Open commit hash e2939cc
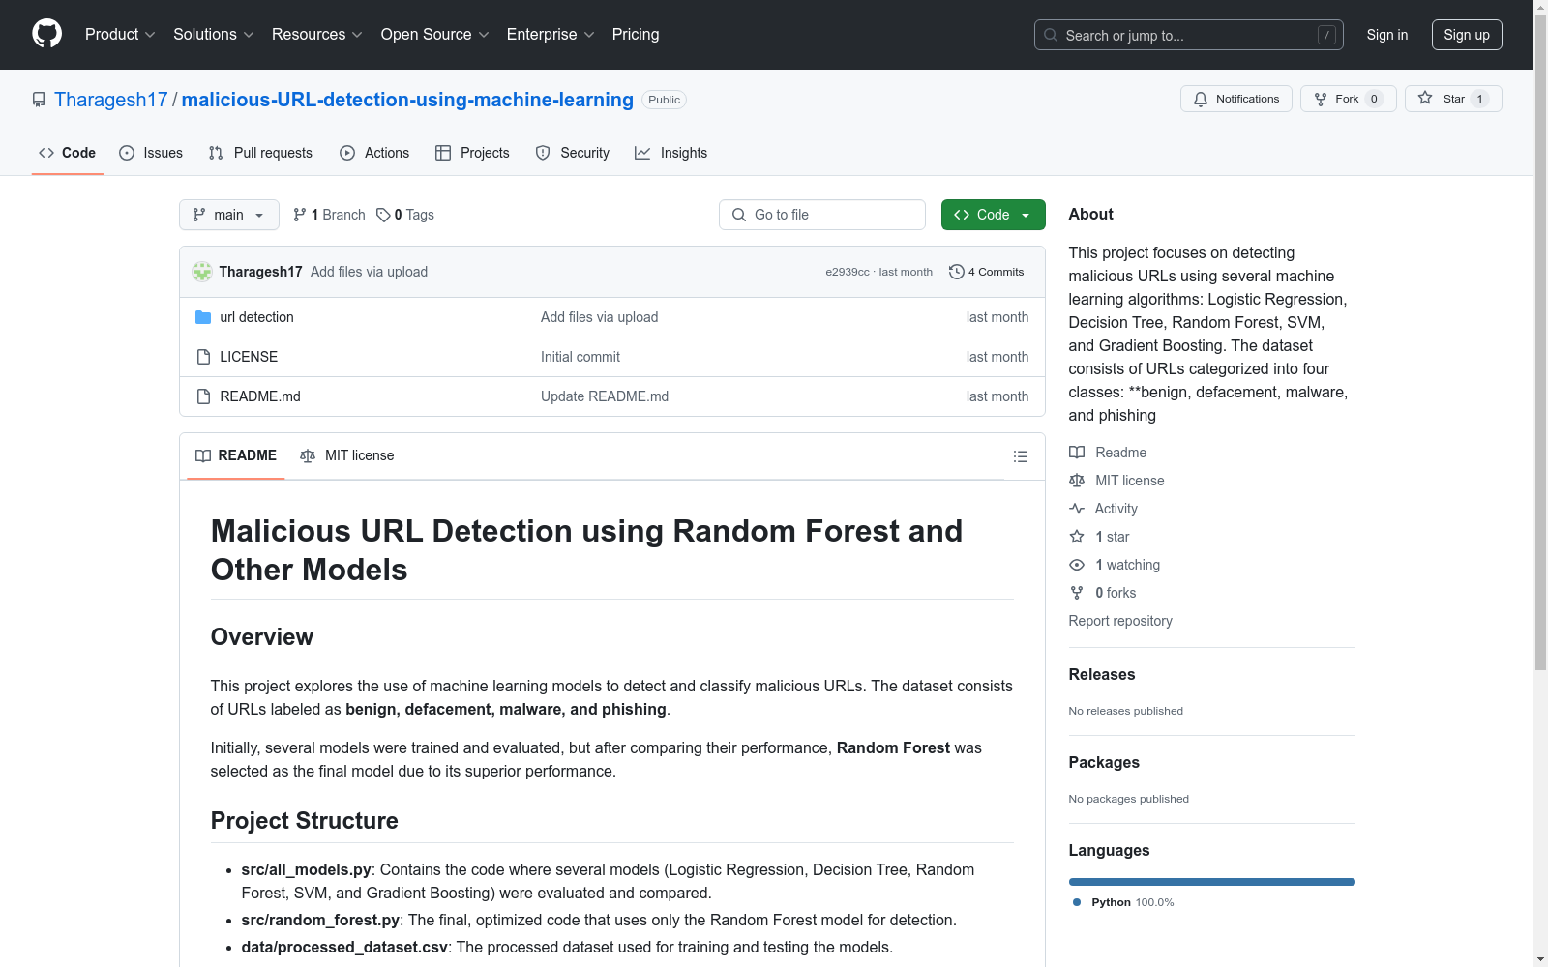The image size is (1548, 967). click(847, 272)
